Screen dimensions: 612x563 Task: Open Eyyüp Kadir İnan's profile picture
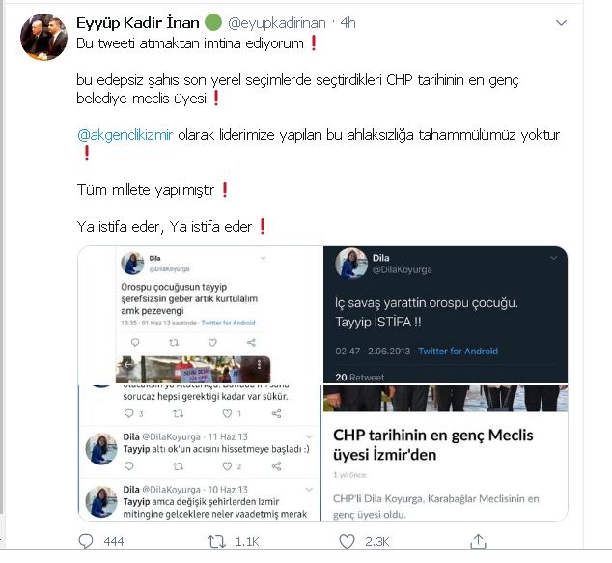(x=43, y=37)
